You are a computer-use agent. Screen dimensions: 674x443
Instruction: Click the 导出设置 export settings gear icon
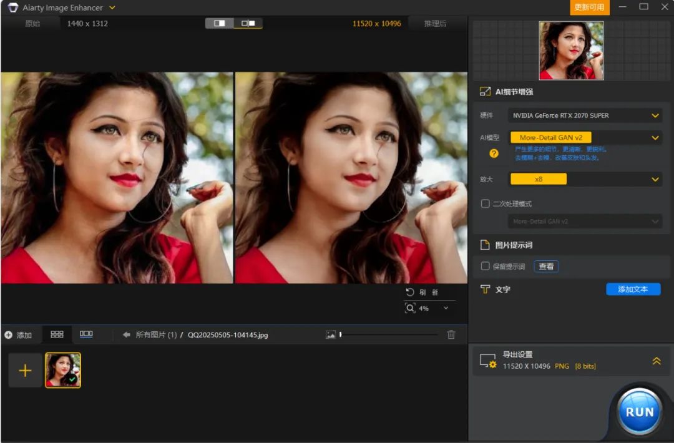click(488, 361)
